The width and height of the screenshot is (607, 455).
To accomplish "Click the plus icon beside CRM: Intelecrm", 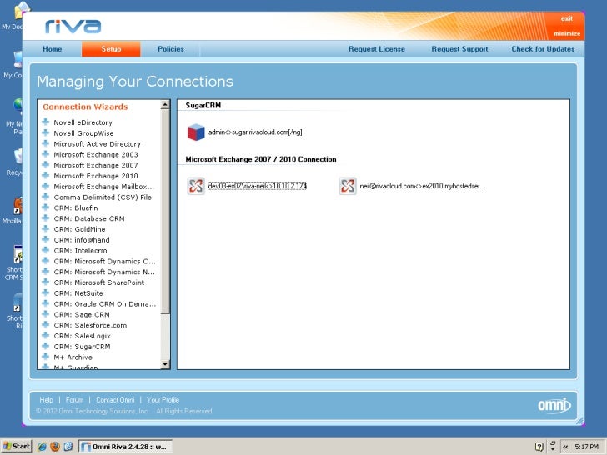I will (46, 250).
